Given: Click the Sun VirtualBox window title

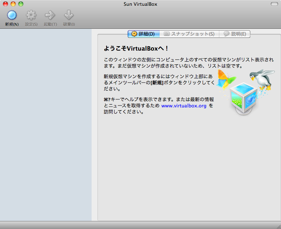Looking at the screenshot, I should 140,4.
